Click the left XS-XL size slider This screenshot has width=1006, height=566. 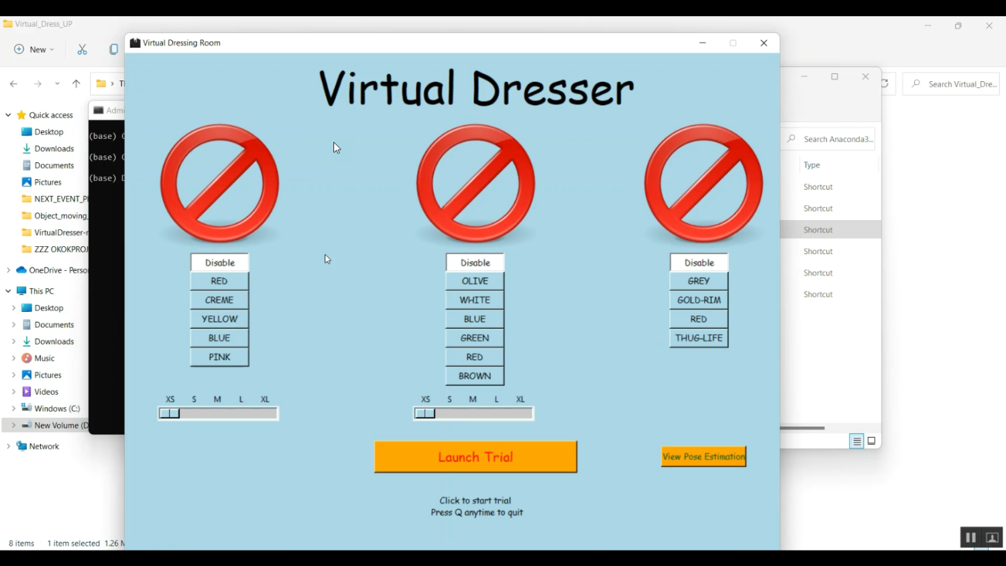coord(218,414)
